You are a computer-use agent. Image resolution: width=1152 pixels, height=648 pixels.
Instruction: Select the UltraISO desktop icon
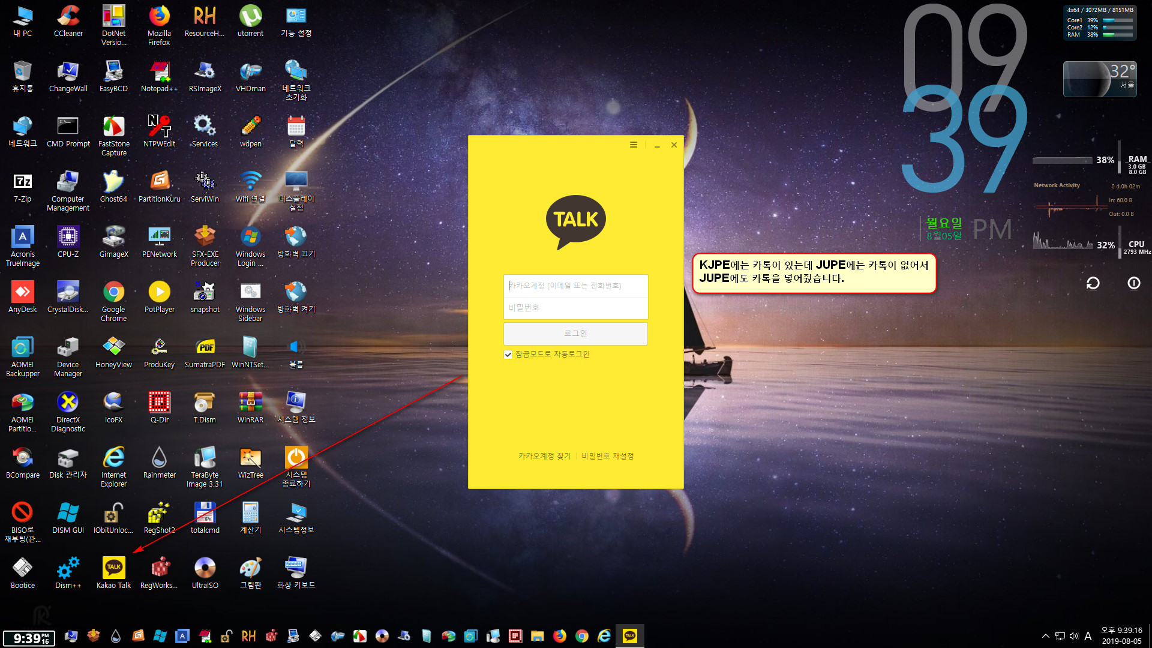click(205, 573)
